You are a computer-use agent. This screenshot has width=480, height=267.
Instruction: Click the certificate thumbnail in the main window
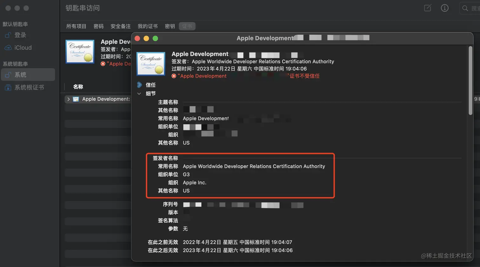tap(80, 52)
